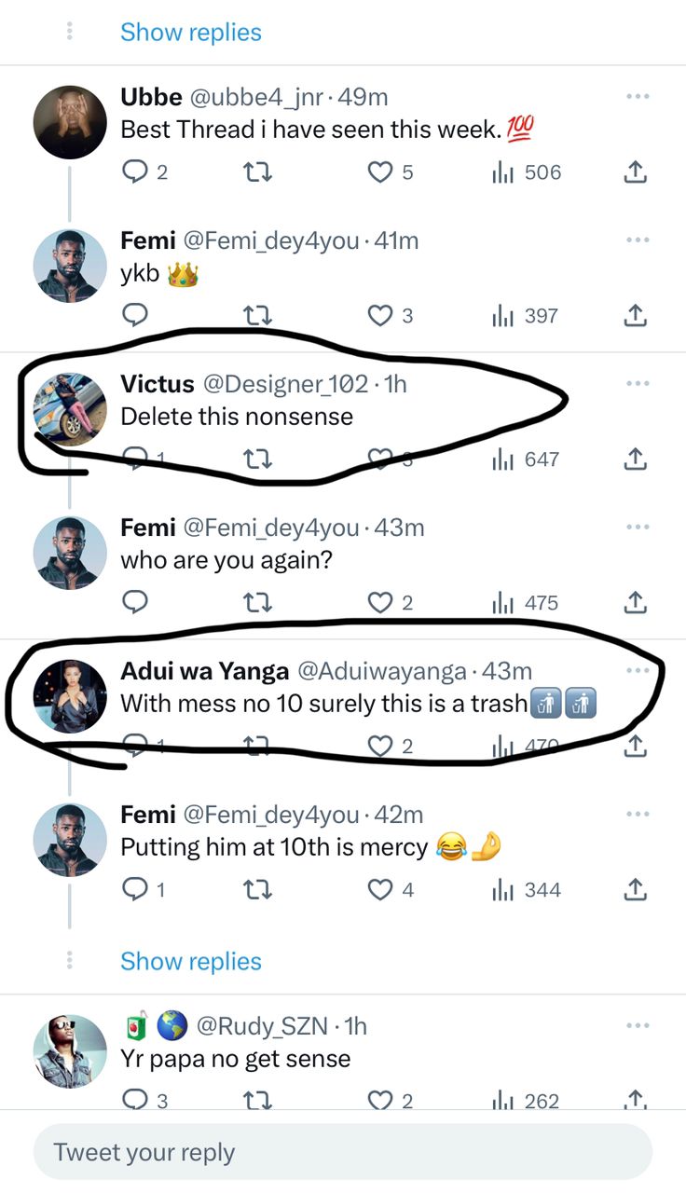Expand the top "Show replies" link
686x1193 pixels.
click(190, 32)
